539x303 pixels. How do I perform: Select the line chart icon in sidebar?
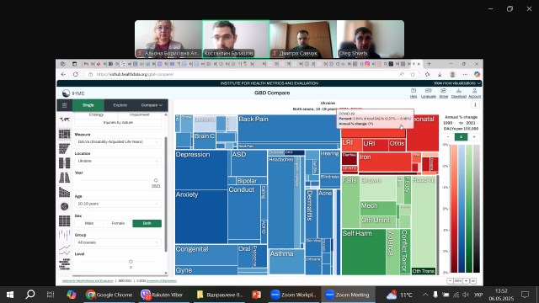coord(64,250)
